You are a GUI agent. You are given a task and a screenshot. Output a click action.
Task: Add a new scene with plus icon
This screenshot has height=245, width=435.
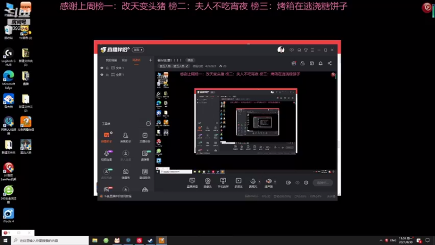pyautogui.click(x=151, y=60)
